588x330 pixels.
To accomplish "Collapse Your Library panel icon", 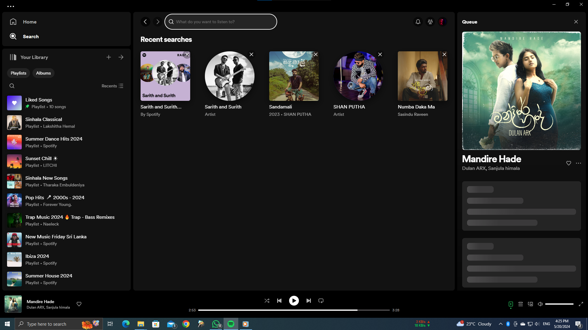I will point(13,57).
